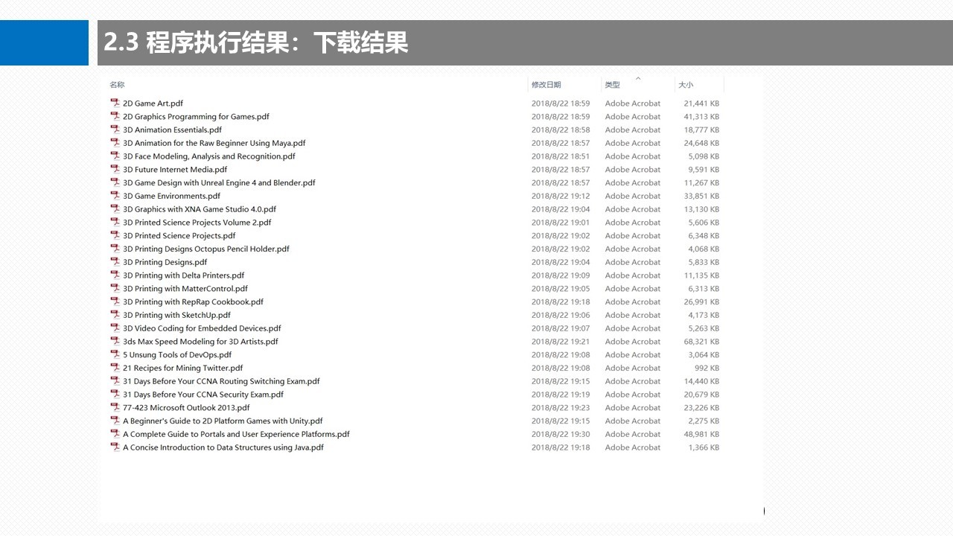Sort files by the 名称 column header
The height and width of the screenshot is (536, 953).
click(117, 85)
